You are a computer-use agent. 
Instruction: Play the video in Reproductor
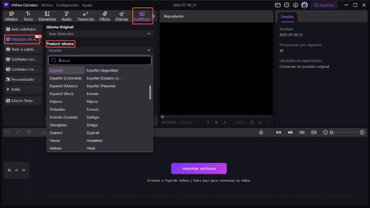(216, 122)
